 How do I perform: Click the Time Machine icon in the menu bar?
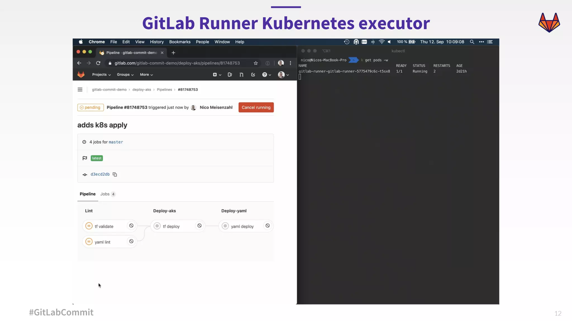347,42
